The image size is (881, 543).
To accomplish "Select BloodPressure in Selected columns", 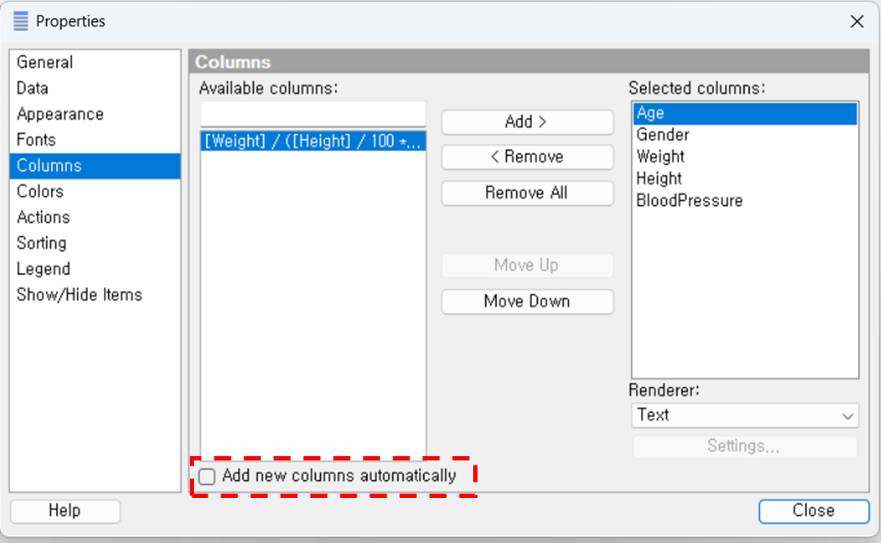I will 745,201.
